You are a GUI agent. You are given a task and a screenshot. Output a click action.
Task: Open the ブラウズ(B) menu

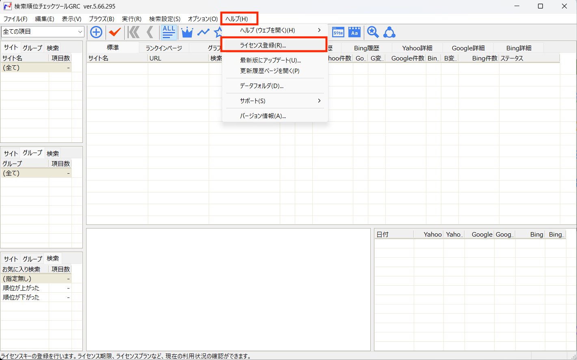pyautogui.click(x=102, y=19)
